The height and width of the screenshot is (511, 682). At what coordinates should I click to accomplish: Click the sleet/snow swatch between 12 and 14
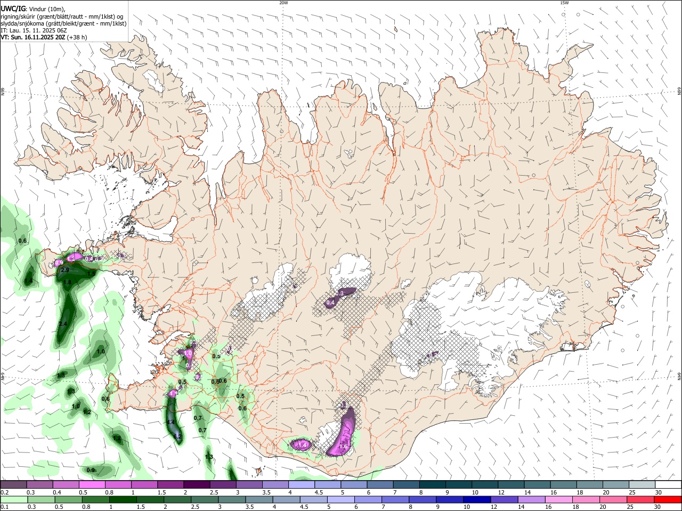coord(511,484)
